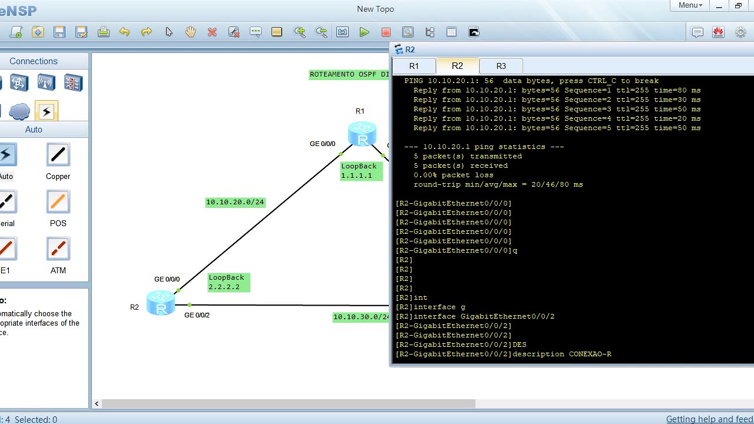Viewport: 754px width, 424px height.
Task: Toggle the grid display icon
Action: coord(452,32)
